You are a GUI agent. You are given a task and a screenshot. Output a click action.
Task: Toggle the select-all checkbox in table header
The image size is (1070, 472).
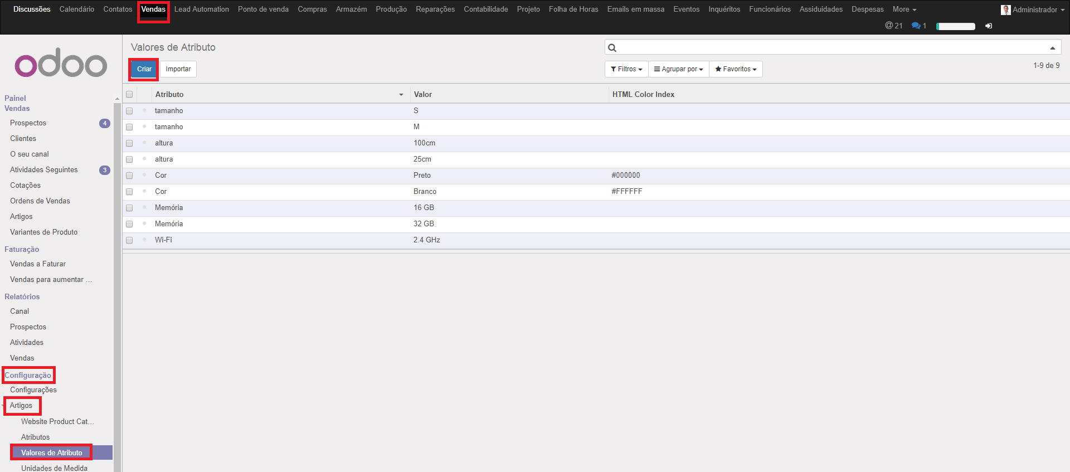(x=129, y=94)
